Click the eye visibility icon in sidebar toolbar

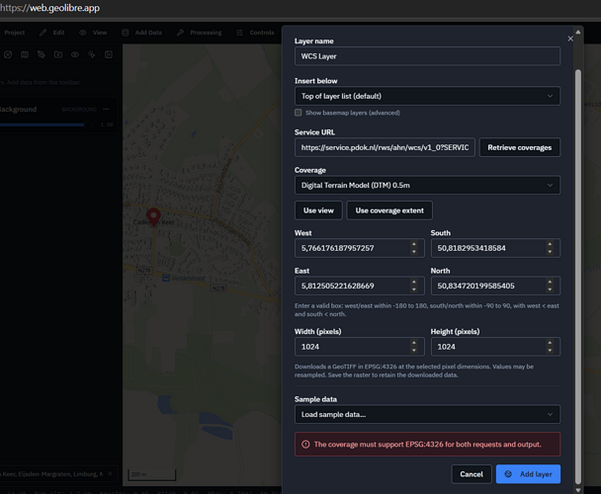coord(75,54)
